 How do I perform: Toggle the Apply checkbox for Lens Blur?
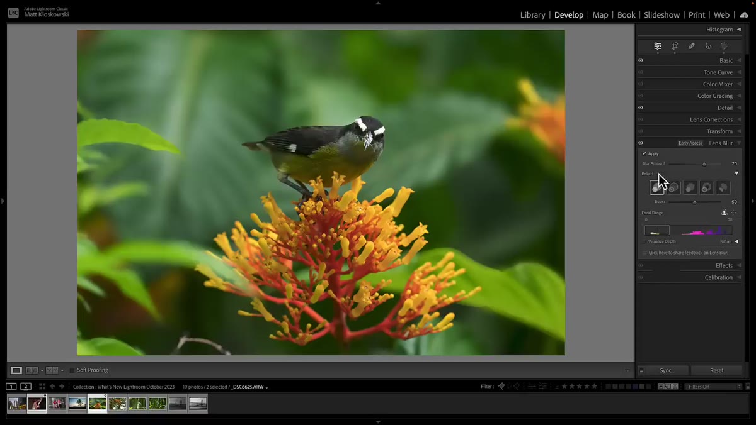644,153
